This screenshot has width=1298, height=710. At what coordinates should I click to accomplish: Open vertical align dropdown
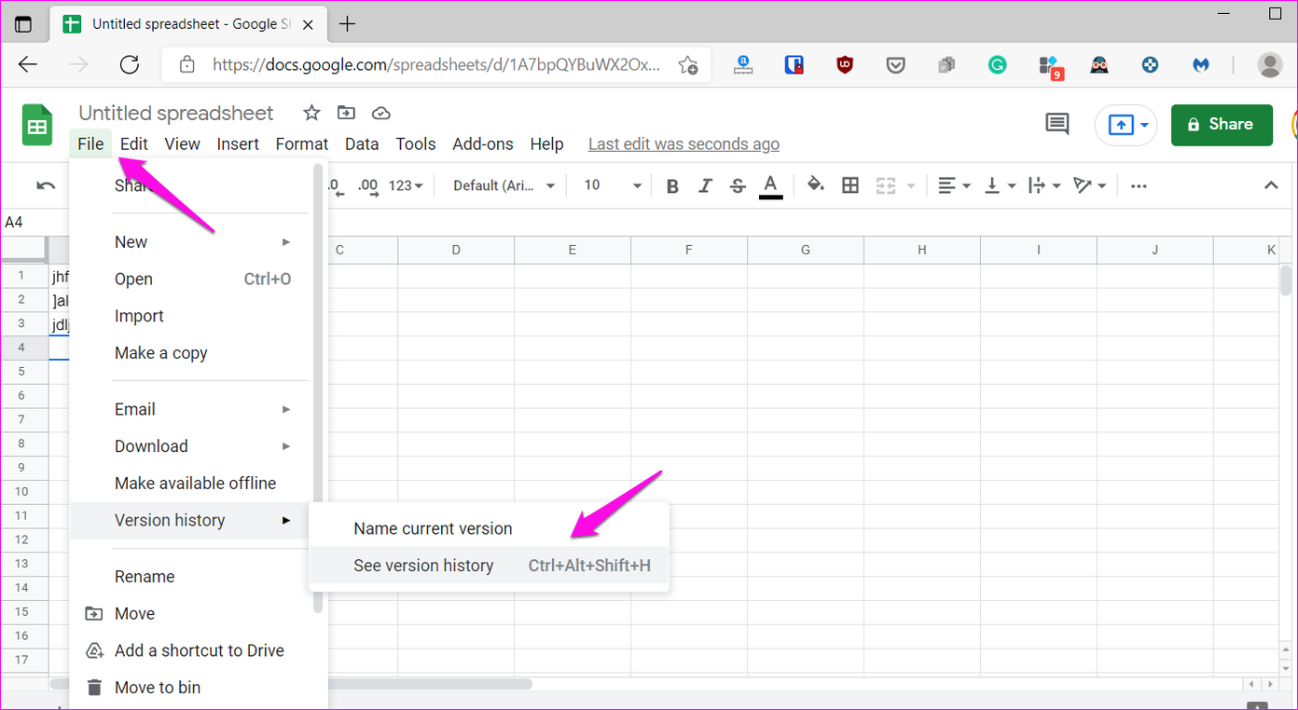click(x=1000, y=185)
